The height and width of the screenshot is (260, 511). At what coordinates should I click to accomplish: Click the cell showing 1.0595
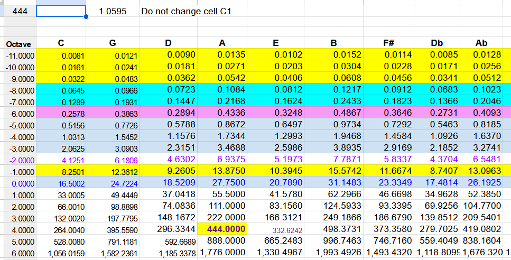tap(113, 11)
